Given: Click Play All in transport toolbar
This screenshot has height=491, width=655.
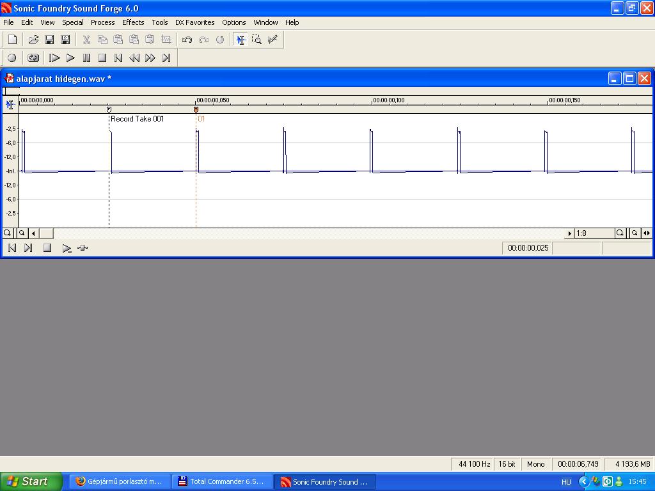Looking at the screenshot, I should click(x=54, y=58).
